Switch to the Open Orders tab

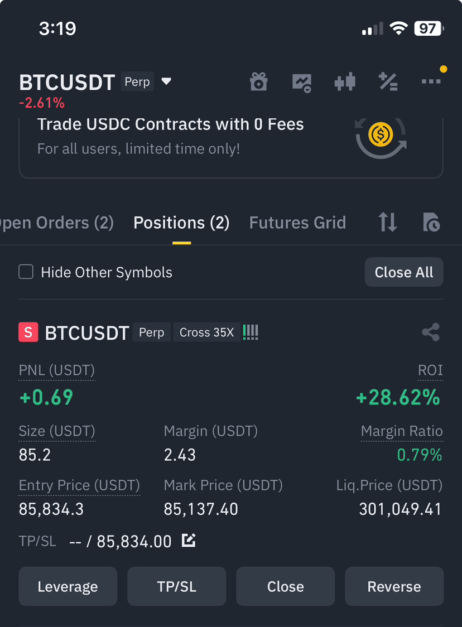57,223
